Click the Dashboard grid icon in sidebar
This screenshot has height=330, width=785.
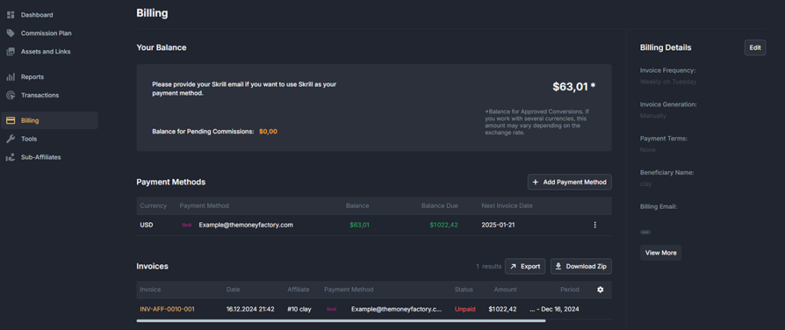[x=11, y=15]
